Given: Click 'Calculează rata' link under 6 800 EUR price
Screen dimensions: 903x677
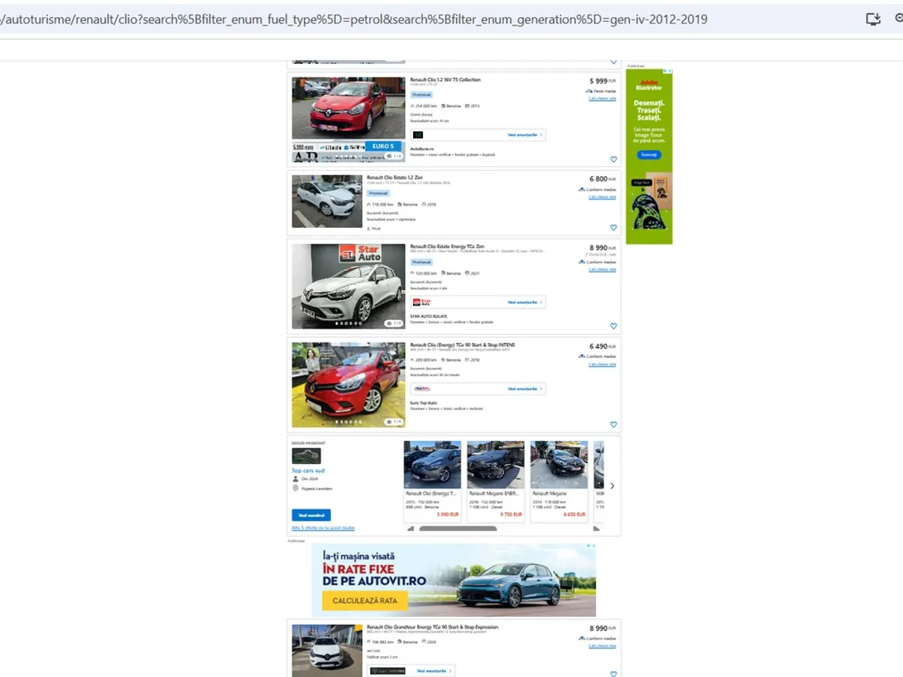Looking at the screenshot, I should click(x=602, y=197).
